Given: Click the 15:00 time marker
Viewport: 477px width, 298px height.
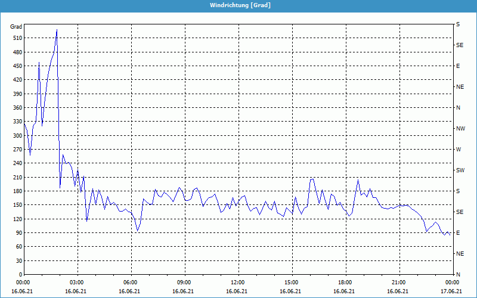Looking at the screenshot, I should coord(292,283).
